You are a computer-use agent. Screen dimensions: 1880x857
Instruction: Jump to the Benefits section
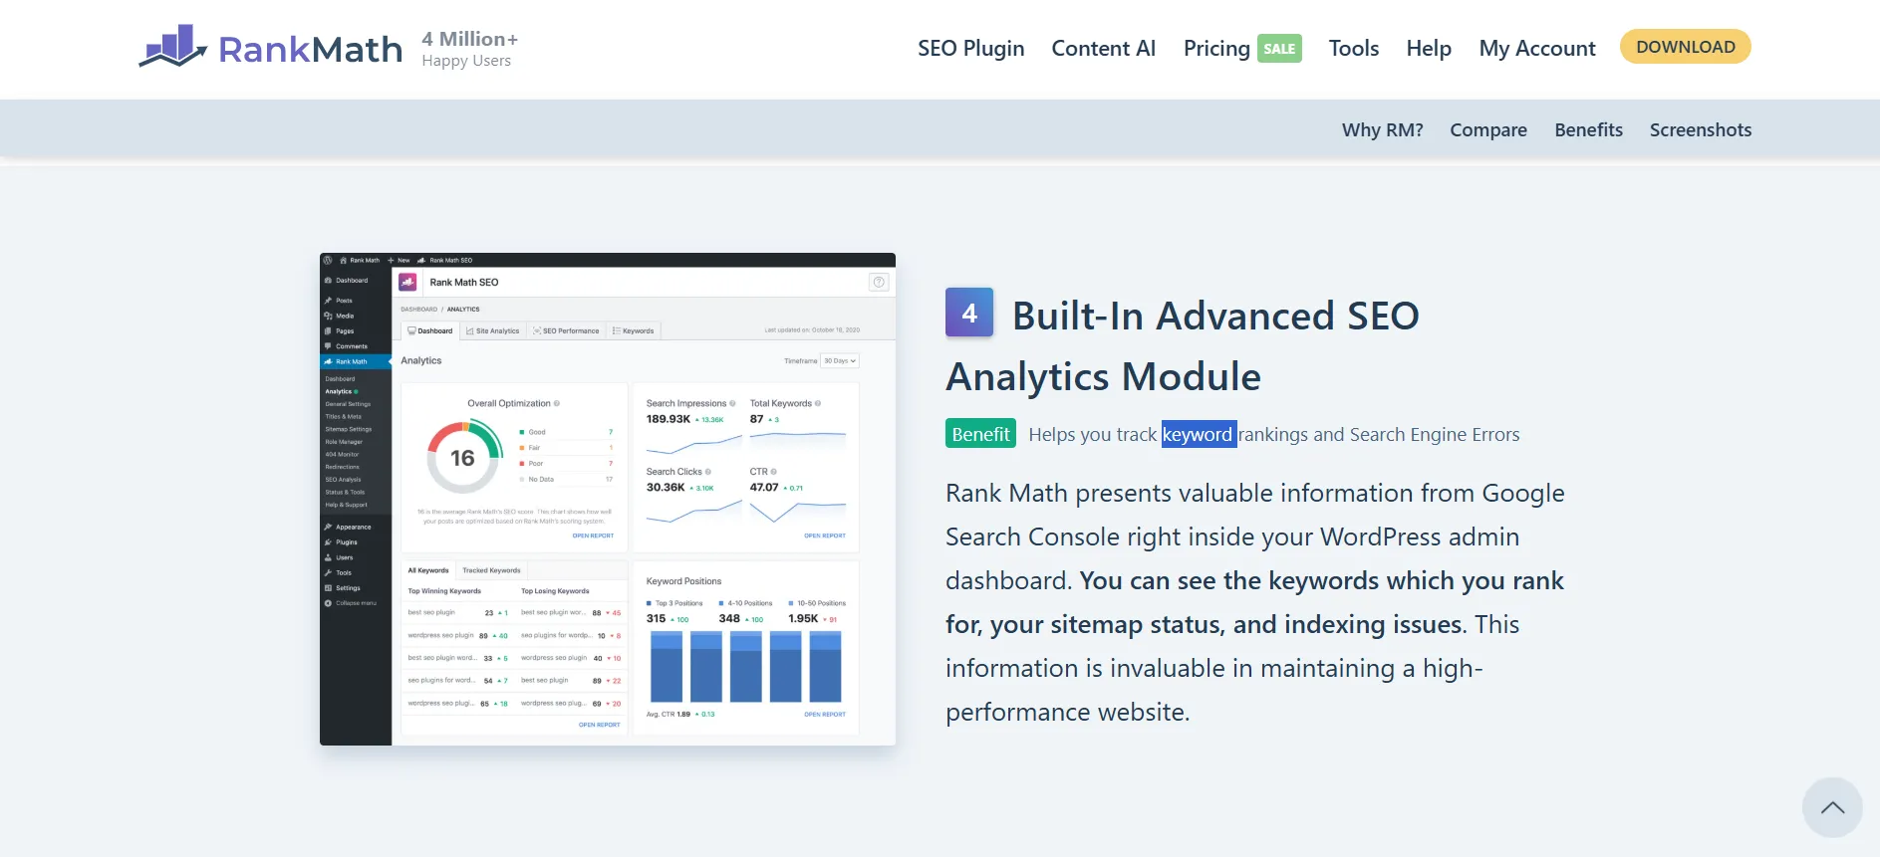(x=1588, y=129)
